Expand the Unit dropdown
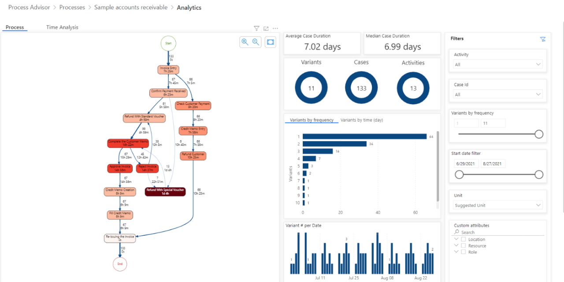This screenshot has width=564, height=282. tap(498, 205)
